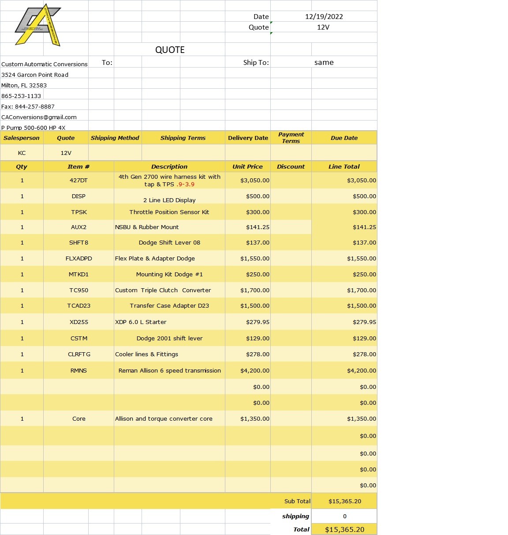Screen dimensions: 508x535
Task: Click phone number 865-253-1133
Action: [22, 96]
